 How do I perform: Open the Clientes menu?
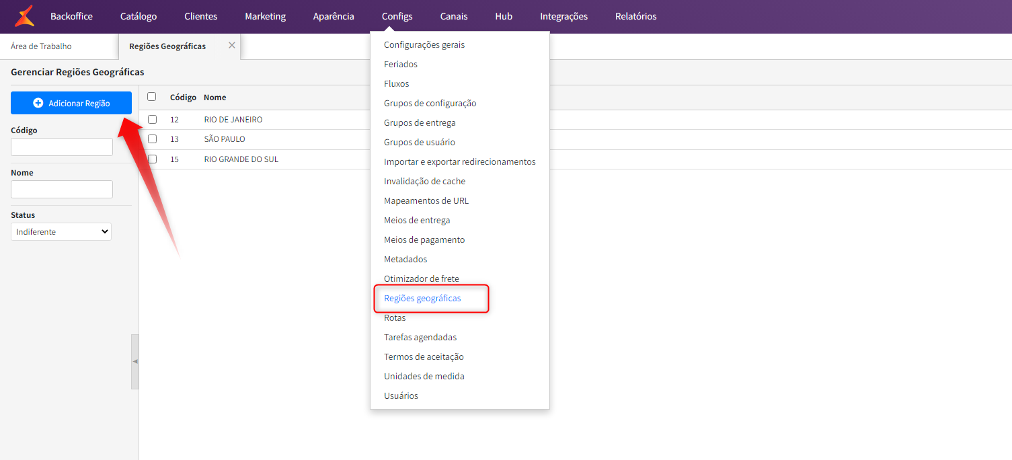tap(201, 16)
